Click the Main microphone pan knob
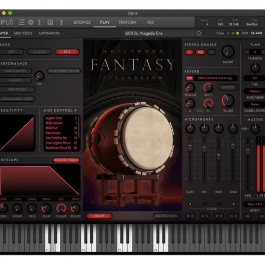The image size is (265, 265). [219, 129]
